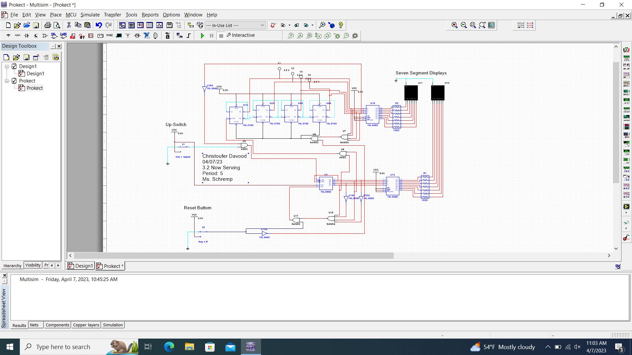Click the Interactive simulation settings button
The width and height of the screenshot is (632, 355).
tap(241, 35)
